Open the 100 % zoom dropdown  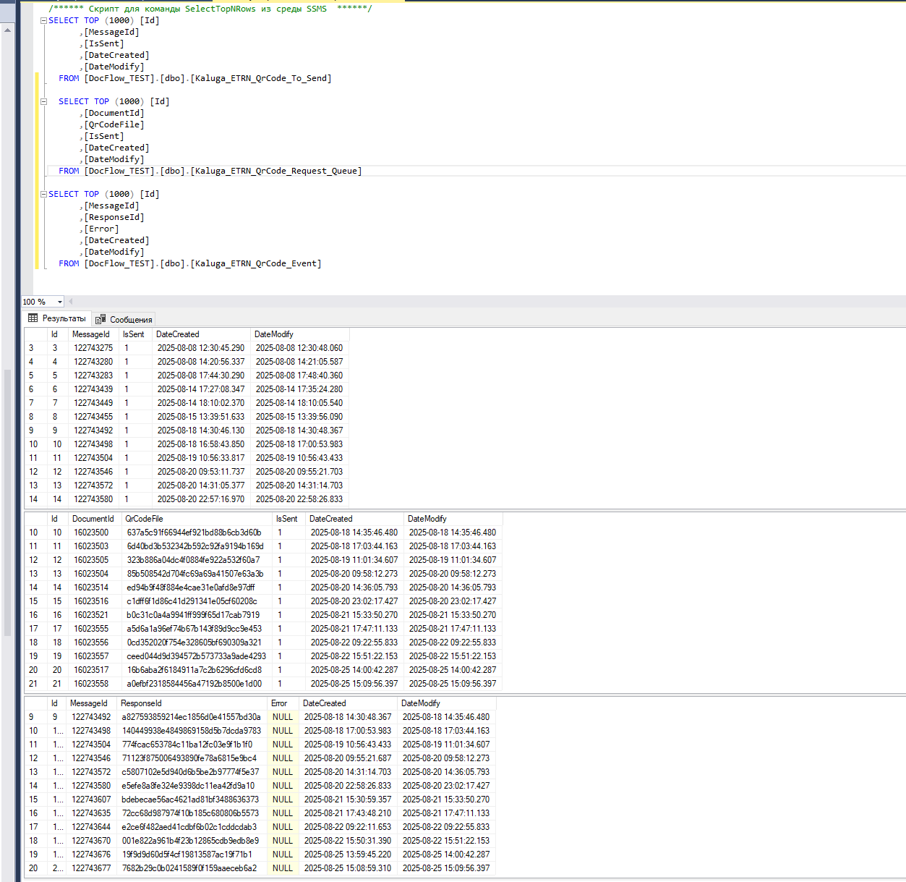[60, 302]
